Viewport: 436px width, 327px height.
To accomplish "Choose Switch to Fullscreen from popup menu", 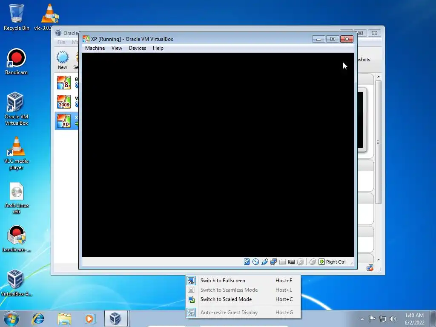I will pyautogui.click(x=243, y=281).
